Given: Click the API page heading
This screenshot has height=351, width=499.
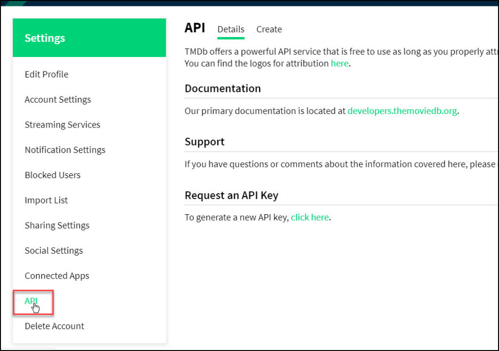Looking at the screenshot, I should (x=194, y=28).
